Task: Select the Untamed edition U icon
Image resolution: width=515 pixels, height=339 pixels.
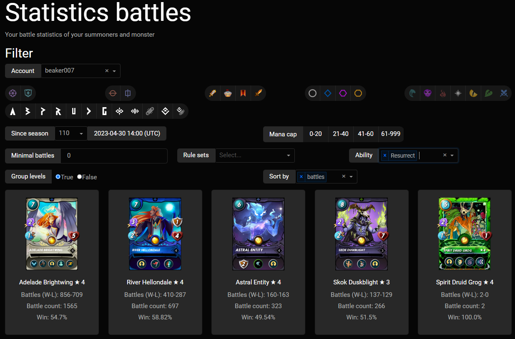Action: click(x=74, y=111)
